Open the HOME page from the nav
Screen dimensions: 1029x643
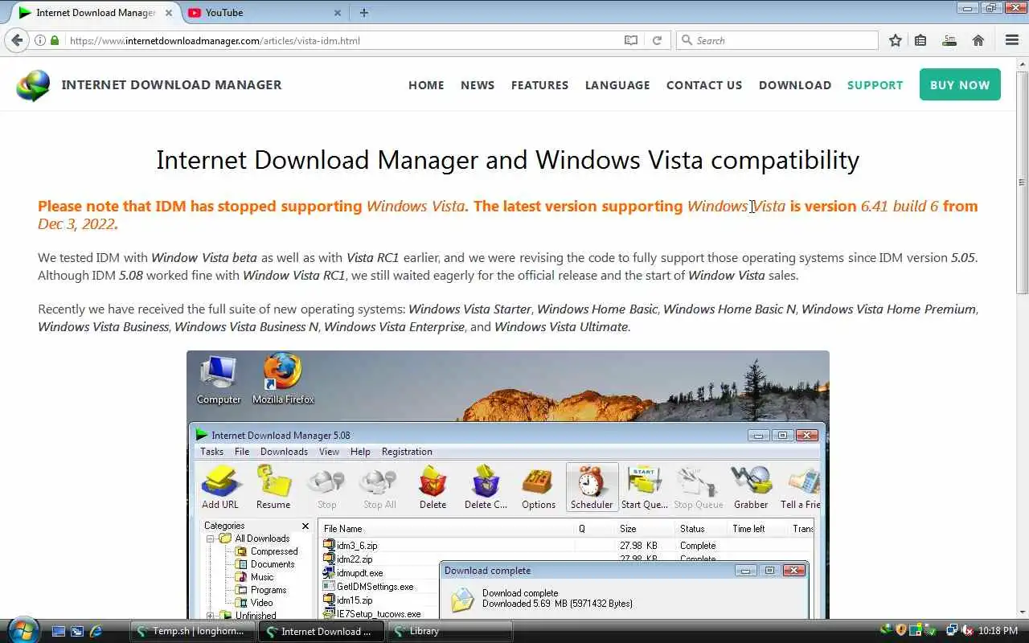(426, 85)
